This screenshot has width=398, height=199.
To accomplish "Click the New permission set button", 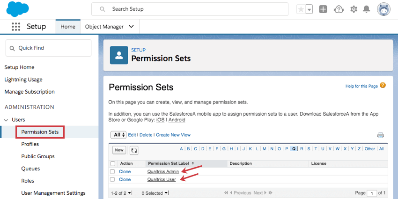I will [119, 150].
